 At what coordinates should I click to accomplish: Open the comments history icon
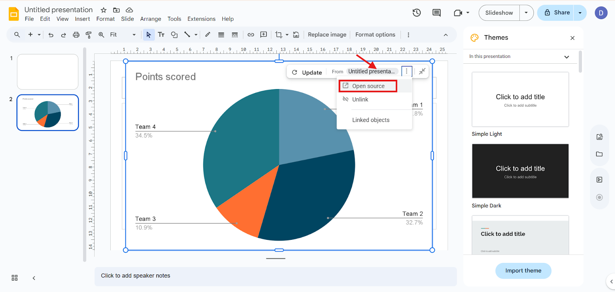pos(437,13)
